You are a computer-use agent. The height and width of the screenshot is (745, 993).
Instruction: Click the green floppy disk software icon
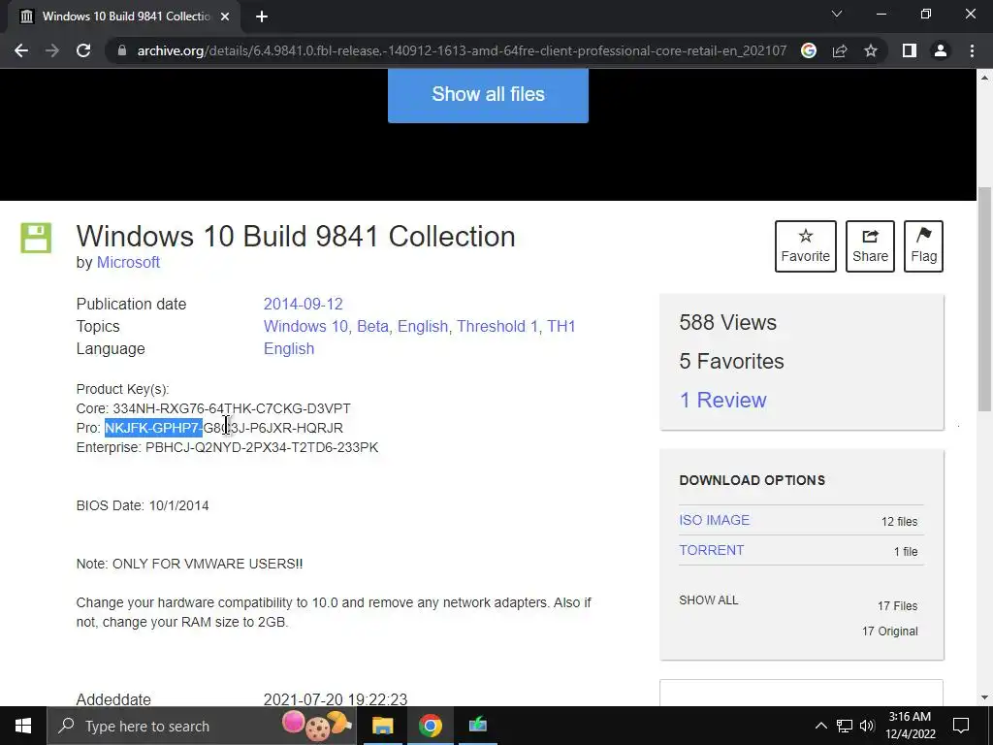click(x=36, y=239)
